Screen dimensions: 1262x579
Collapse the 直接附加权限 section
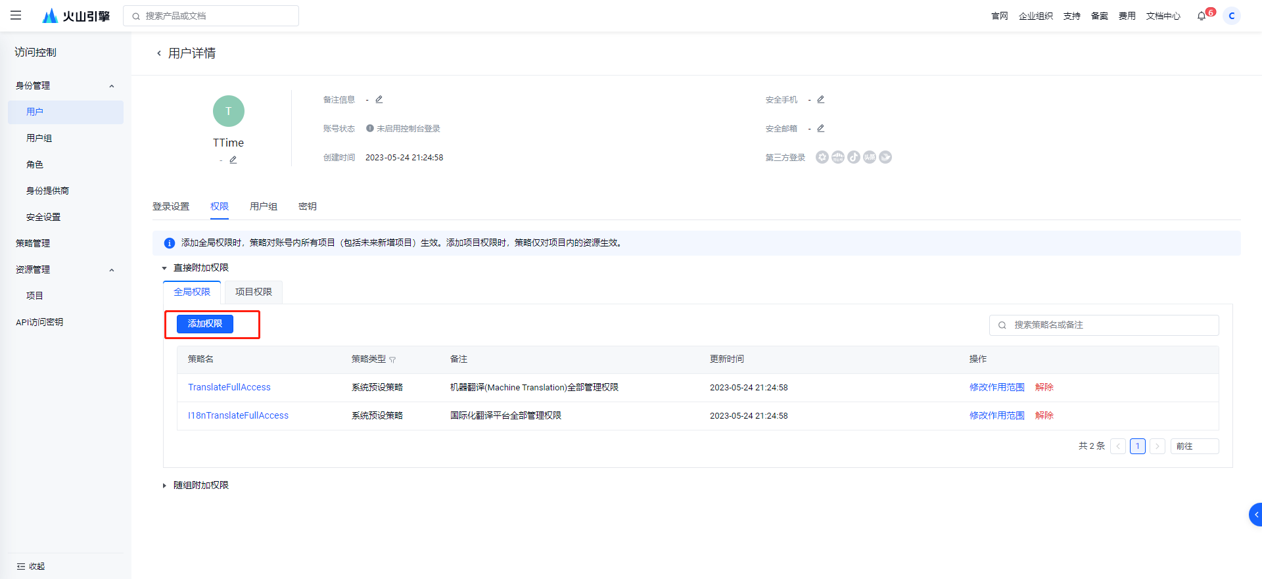click(164, 268)
